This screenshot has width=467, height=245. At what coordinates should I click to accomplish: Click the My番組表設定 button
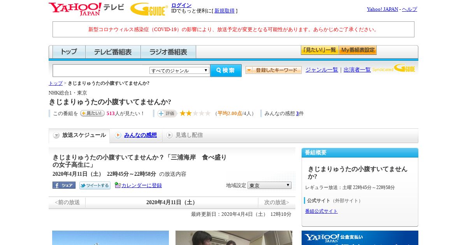click(358, 50)
